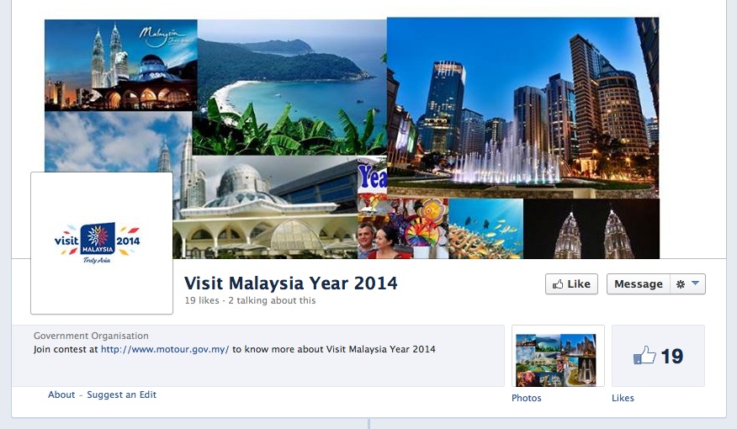The height and width of the screenshot is (429, 737).
Task: Open the About link
Action: click(x=61, y=395)
